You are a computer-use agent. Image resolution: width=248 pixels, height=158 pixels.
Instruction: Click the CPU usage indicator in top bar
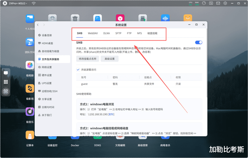[x=190, y=3]
